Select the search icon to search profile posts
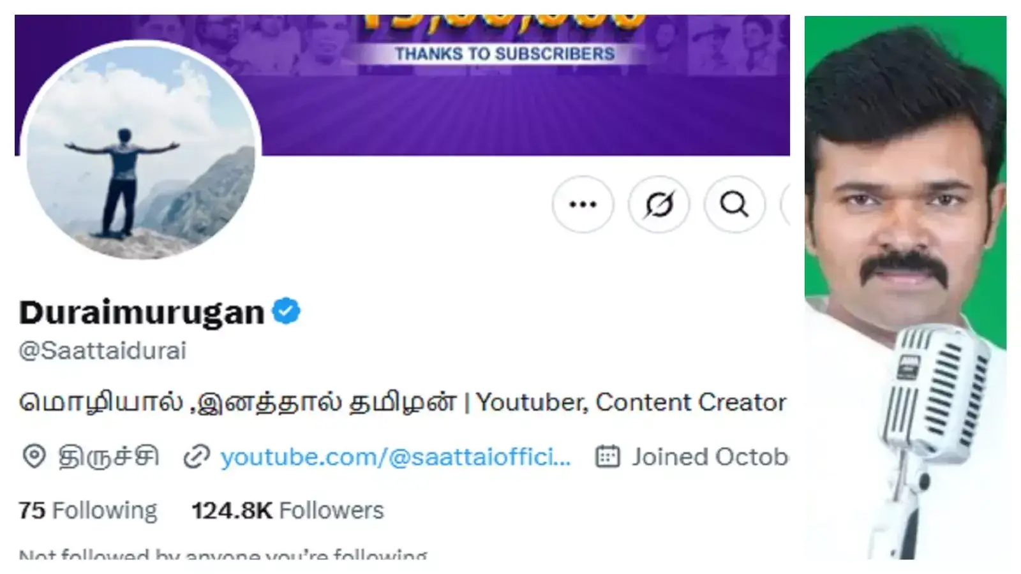1021x574 pixels. [735, 204]
